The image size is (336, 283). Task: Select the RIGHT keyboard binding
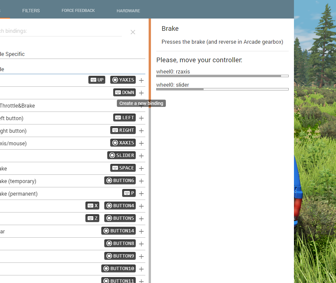pyautogui.click(x=123, y=130)
